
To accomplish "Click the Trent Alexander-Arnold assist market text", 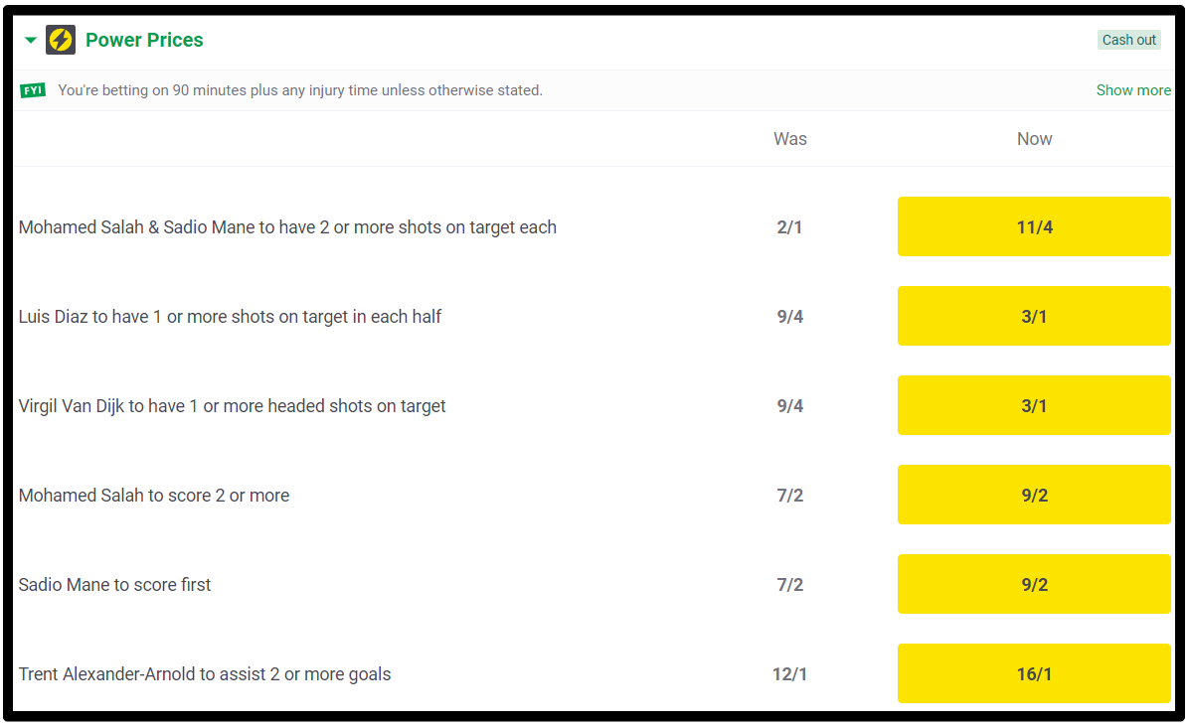I will [x=204, y=674].
